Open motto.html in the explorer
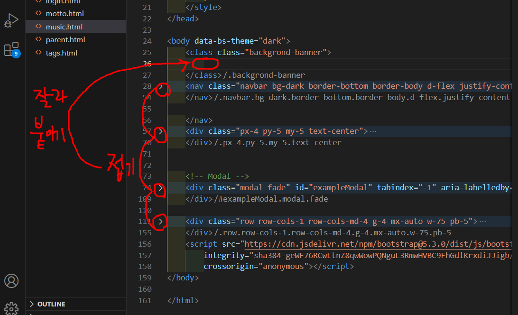Screen dimensions: 518x315 [65, 14]
